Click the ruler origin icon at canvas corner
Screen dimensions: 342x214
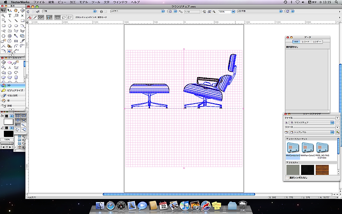coord(27,22)
